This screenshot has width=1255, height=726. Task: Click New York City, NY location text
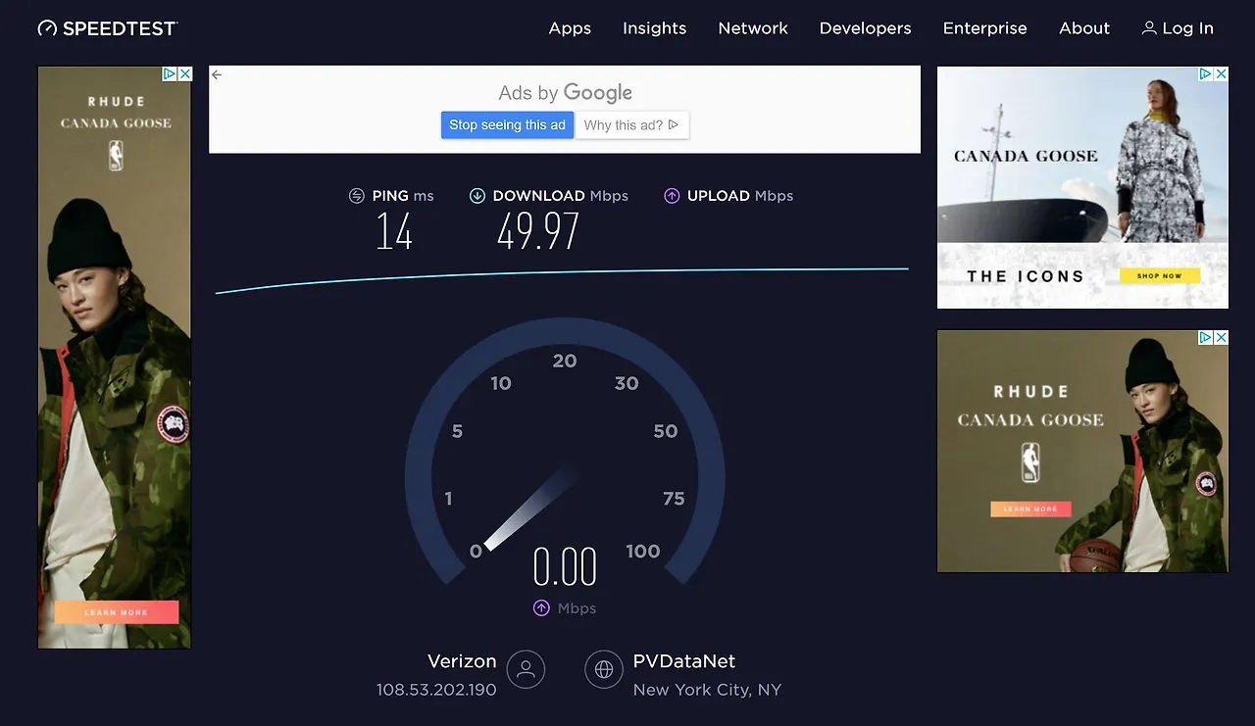pos(707,690)
